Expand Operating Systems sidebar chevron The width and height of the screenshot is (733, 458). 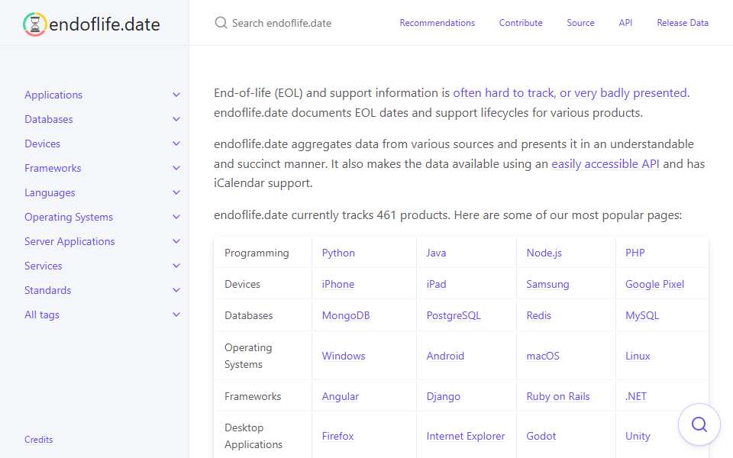[176, 217]
